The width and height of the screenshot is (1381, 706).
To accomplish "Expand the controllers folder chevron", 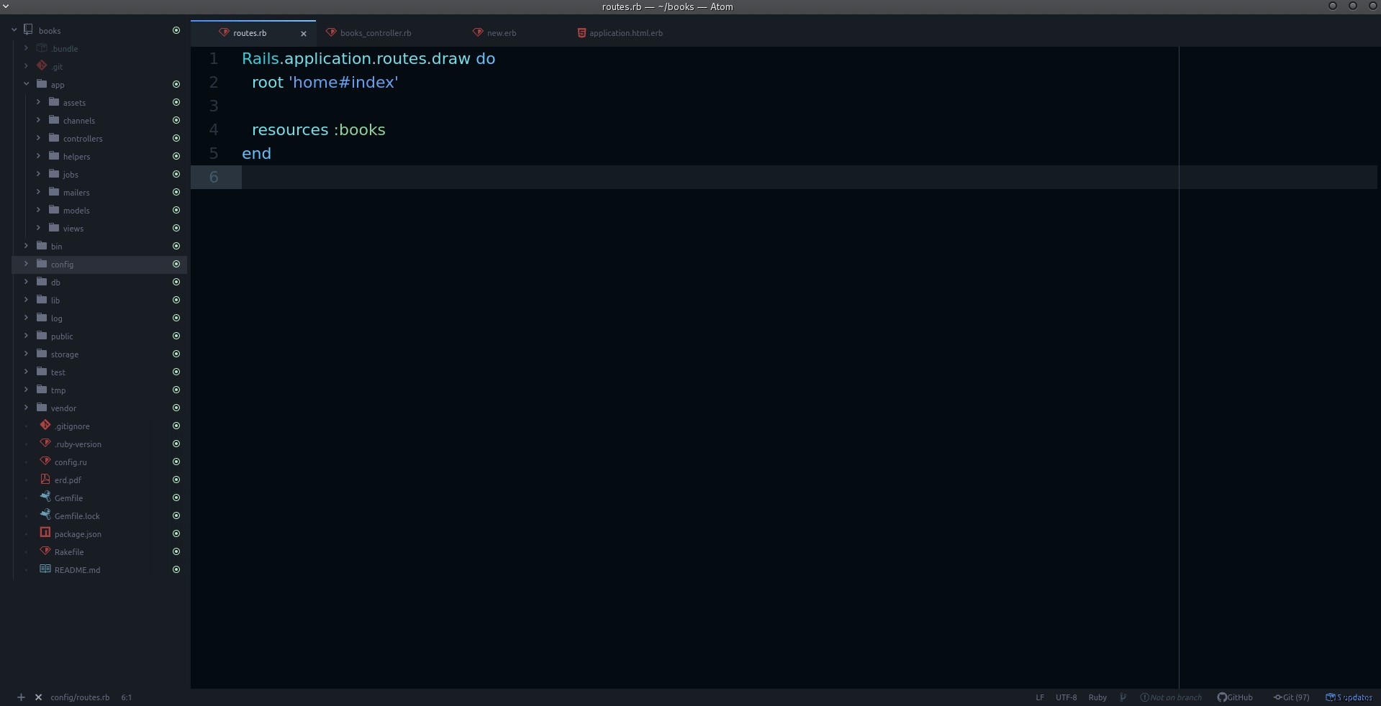I will [38, 138].
